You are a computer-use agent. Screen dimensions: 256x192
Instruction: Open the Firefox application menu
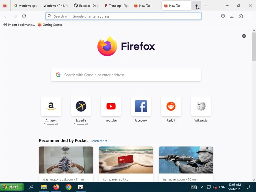click(250, 16)
